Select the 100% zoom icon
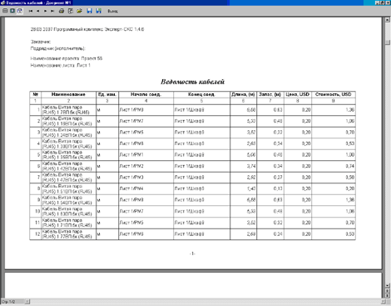The height and width of the screenshot is (306, 391). 12,11
